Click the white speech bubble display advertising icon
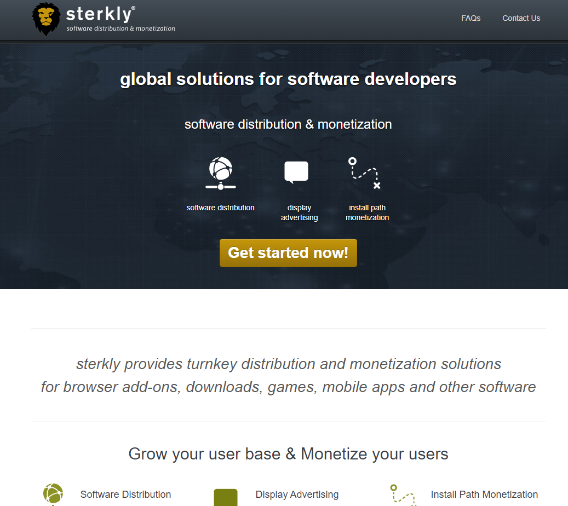The width and height of the screenshot is (568, 506). pos(296,173)
